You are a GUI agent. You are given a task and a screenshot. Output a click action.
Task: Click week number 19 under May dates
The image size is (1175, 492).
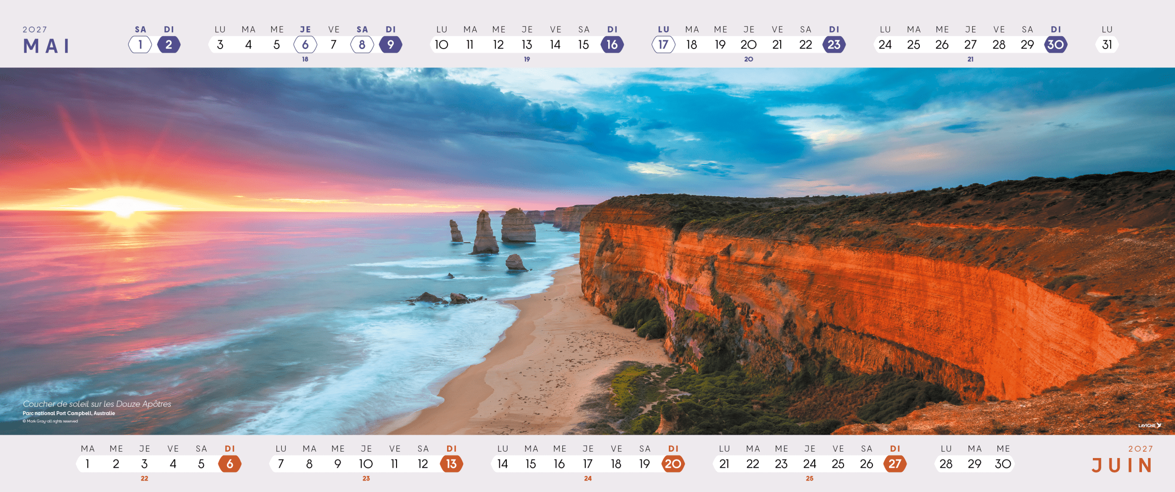[527, 59]
